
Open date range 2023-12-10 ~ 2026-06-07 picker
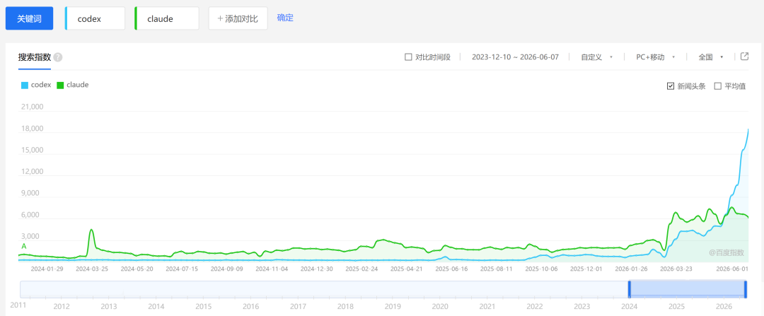tap(515, 57)
